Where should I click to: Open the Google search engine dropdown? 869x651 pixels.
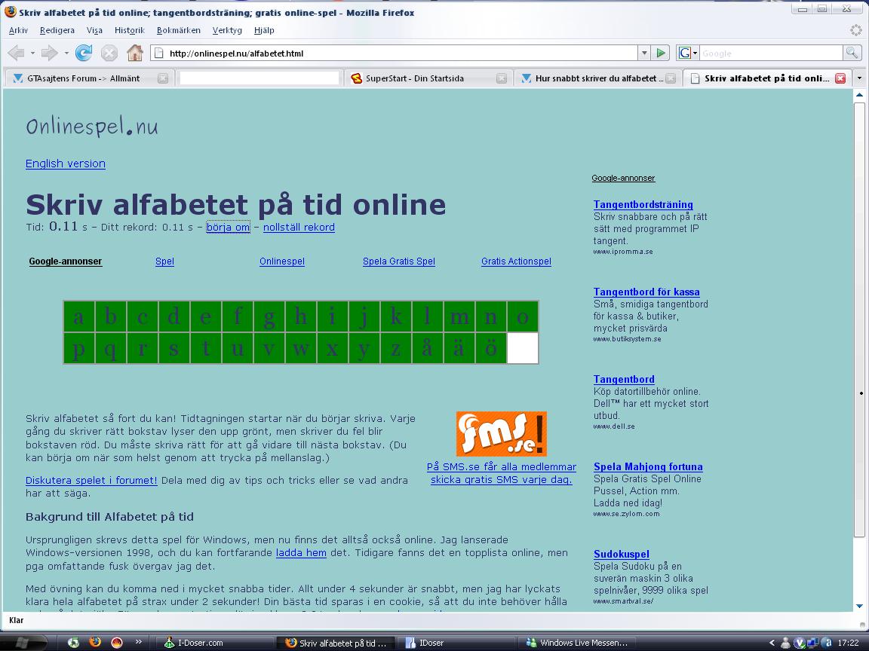click(x=688, y=53)
